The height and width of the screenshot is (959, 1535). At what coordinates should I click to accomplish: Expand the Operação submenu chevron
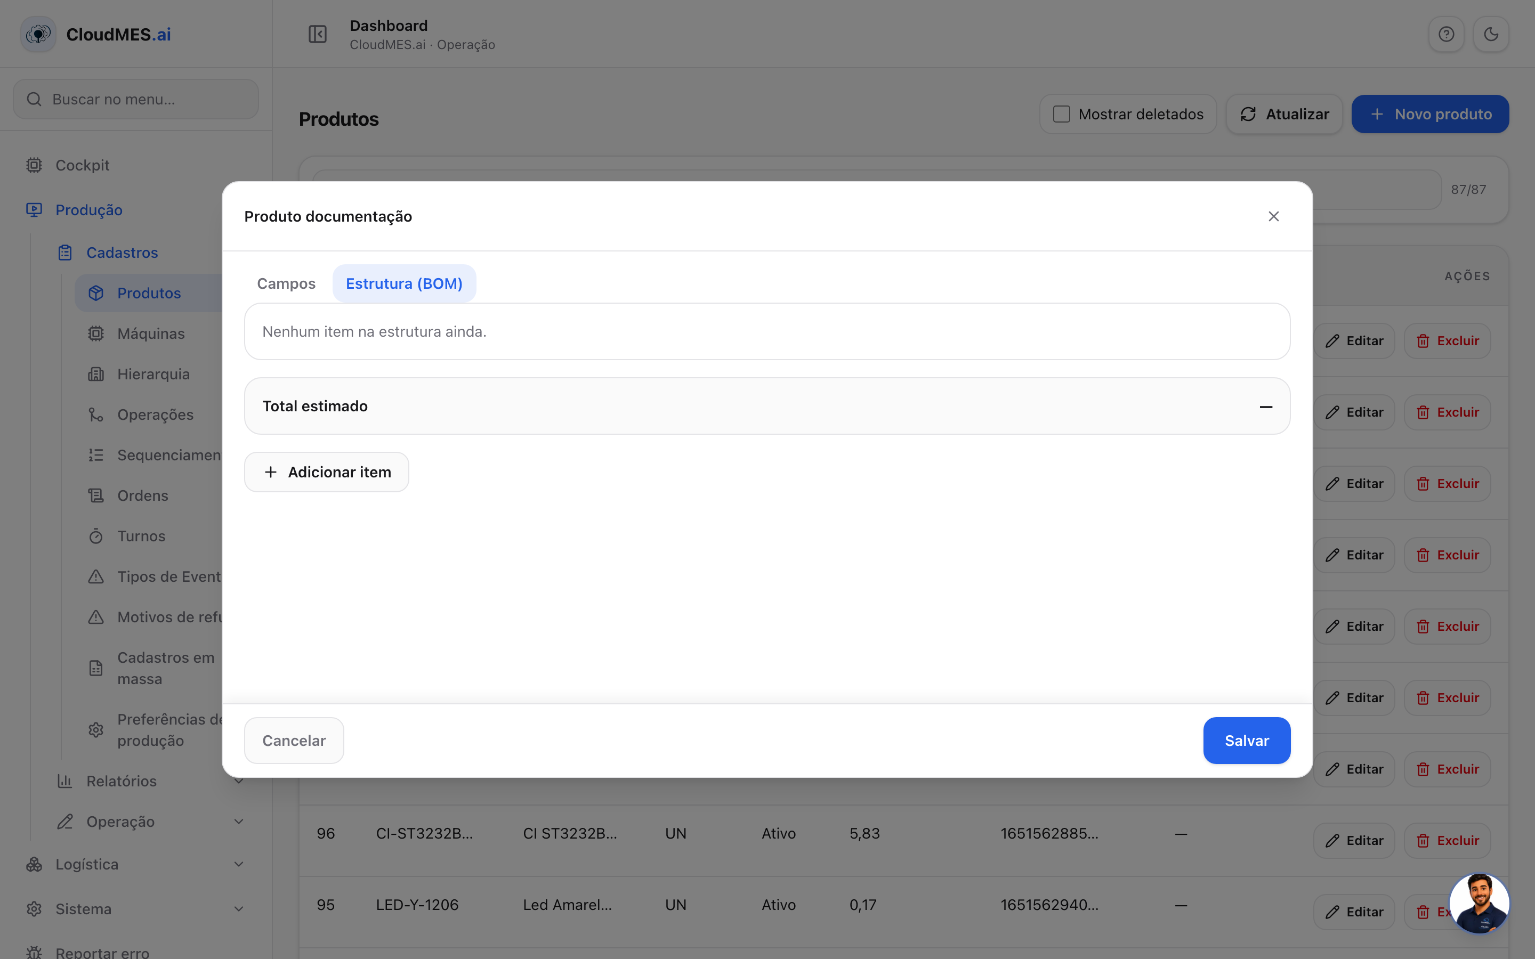pyautogui.click(x=238, y=822)
